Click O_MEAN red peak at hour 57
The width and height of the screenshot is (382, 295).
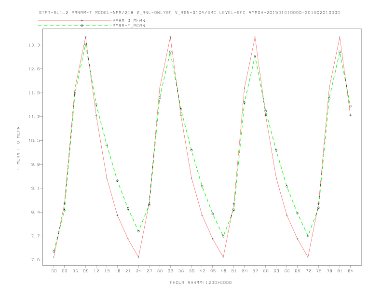255,37
